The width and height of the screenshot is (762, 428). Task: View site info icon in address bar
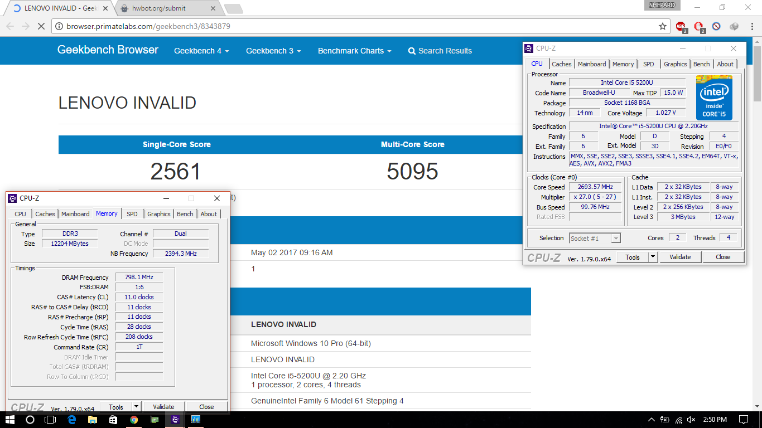[x=60, y=26]
